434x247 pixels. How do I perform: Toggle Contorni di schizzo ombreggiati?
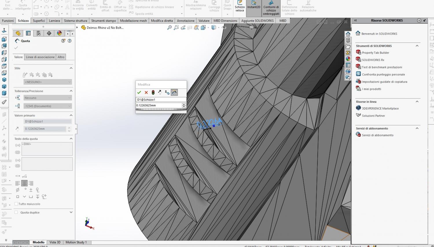(271, 8)
